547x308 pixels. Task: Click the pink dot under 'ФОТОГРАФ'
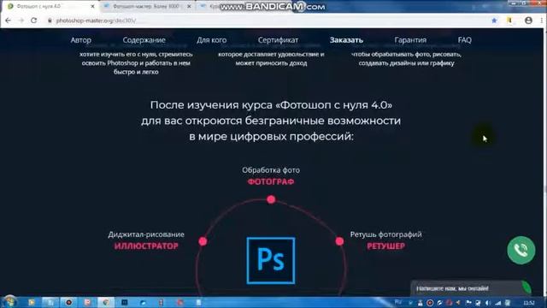click(x=271, y=199)
